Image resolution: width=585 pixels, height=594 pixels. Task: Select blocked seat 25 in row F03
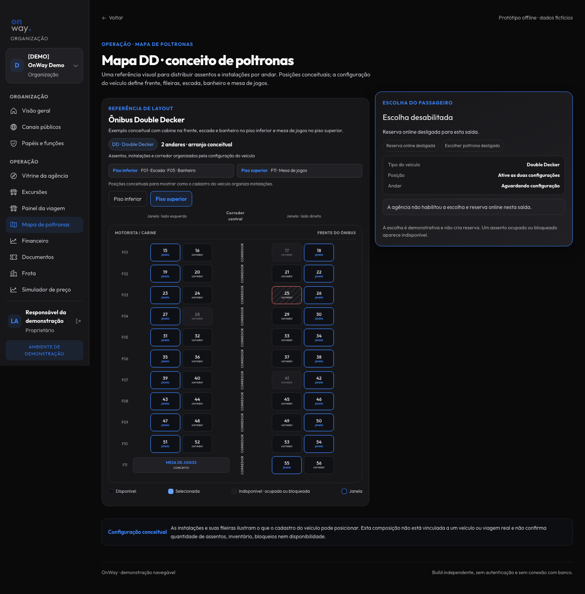coord(287,295)
